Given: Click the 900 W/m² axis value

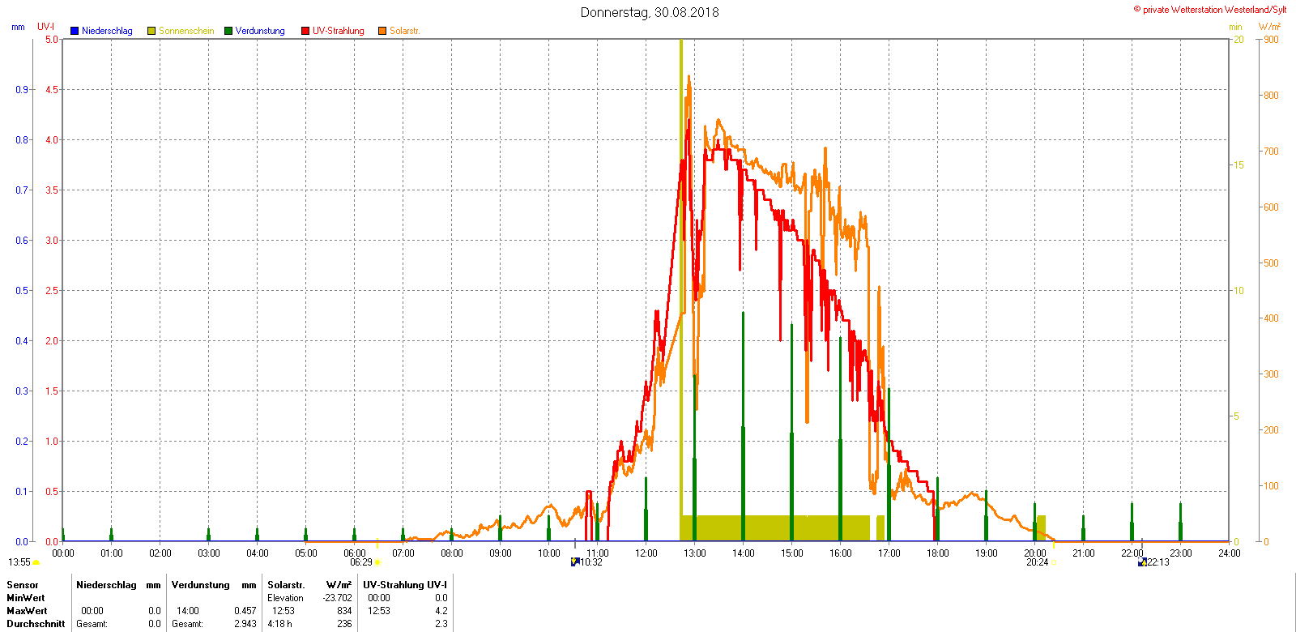Looking at the screenshot, I should [x=1272, y=40].
